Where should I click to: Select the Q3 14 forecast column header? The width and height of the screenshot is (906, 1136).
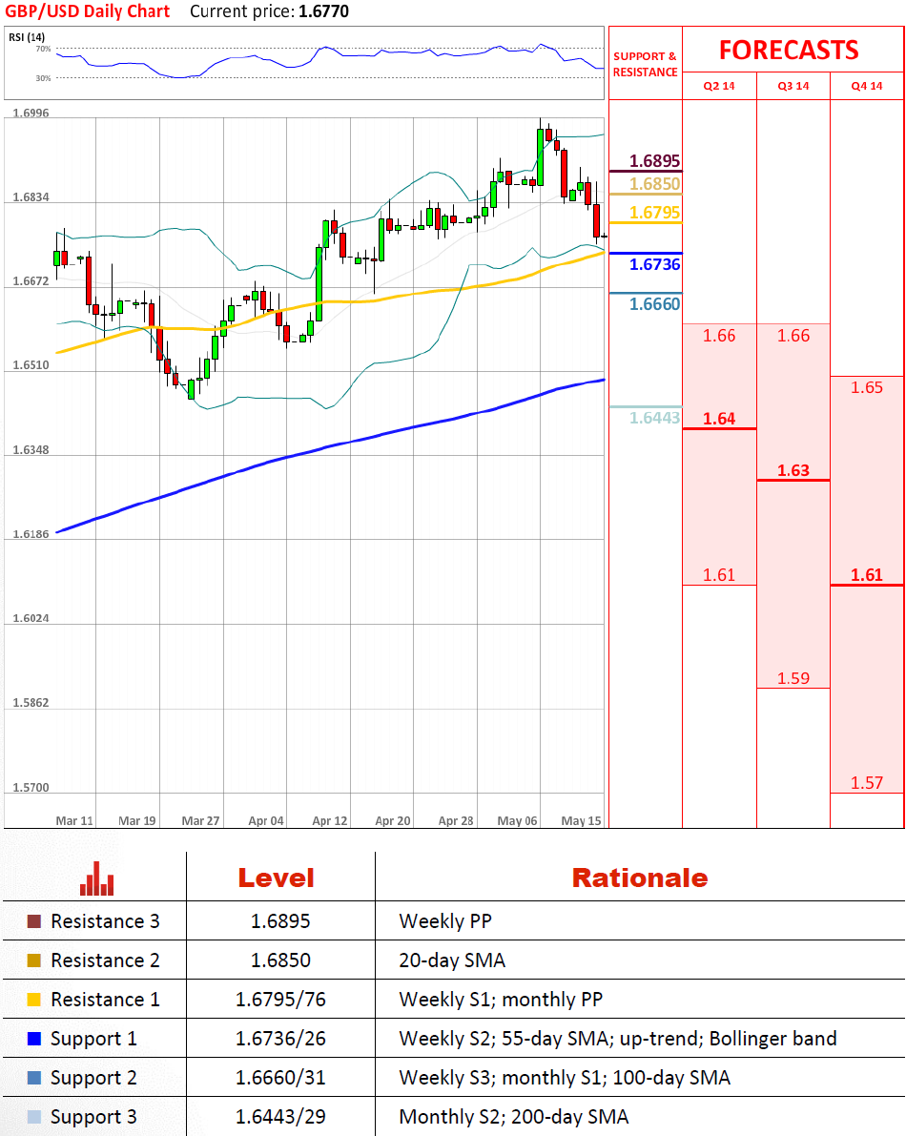[793, 86]
